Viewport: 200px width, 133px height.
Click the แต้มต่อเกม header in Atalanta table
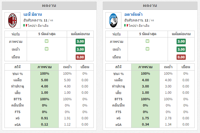[181, 34]
